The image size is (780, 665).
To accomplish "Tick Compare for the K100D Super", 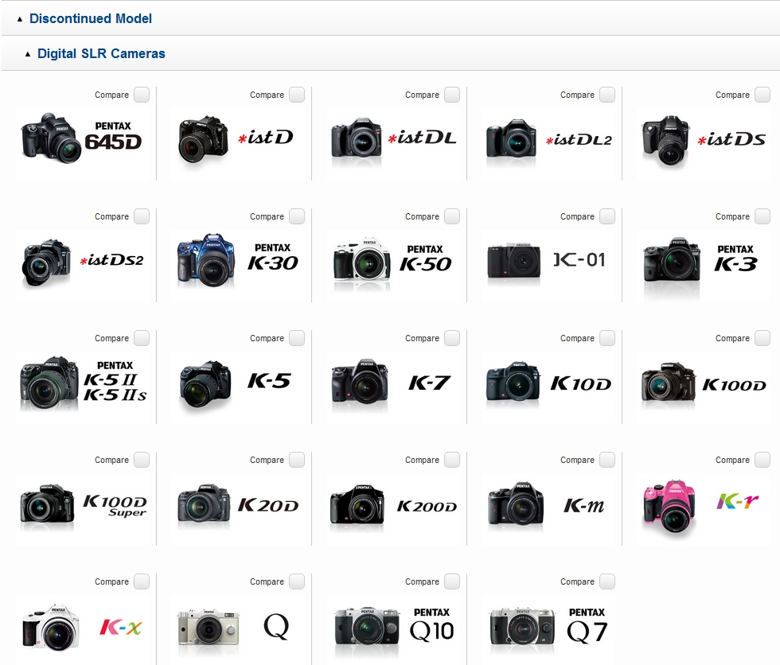I will click(x=142, y=460).
